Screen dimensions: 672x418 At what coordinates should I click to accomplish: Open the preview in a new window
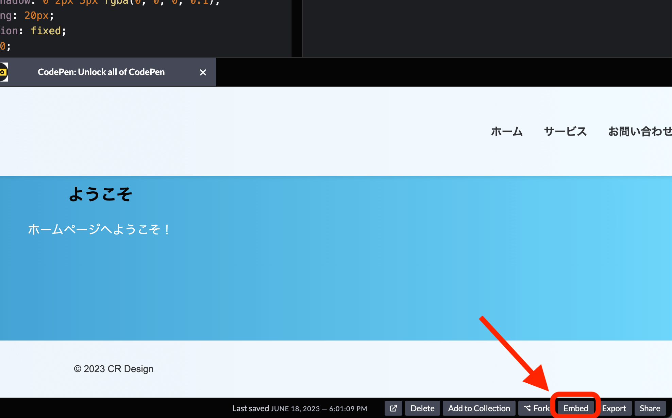pyautogui.click(x=393, y=408)
